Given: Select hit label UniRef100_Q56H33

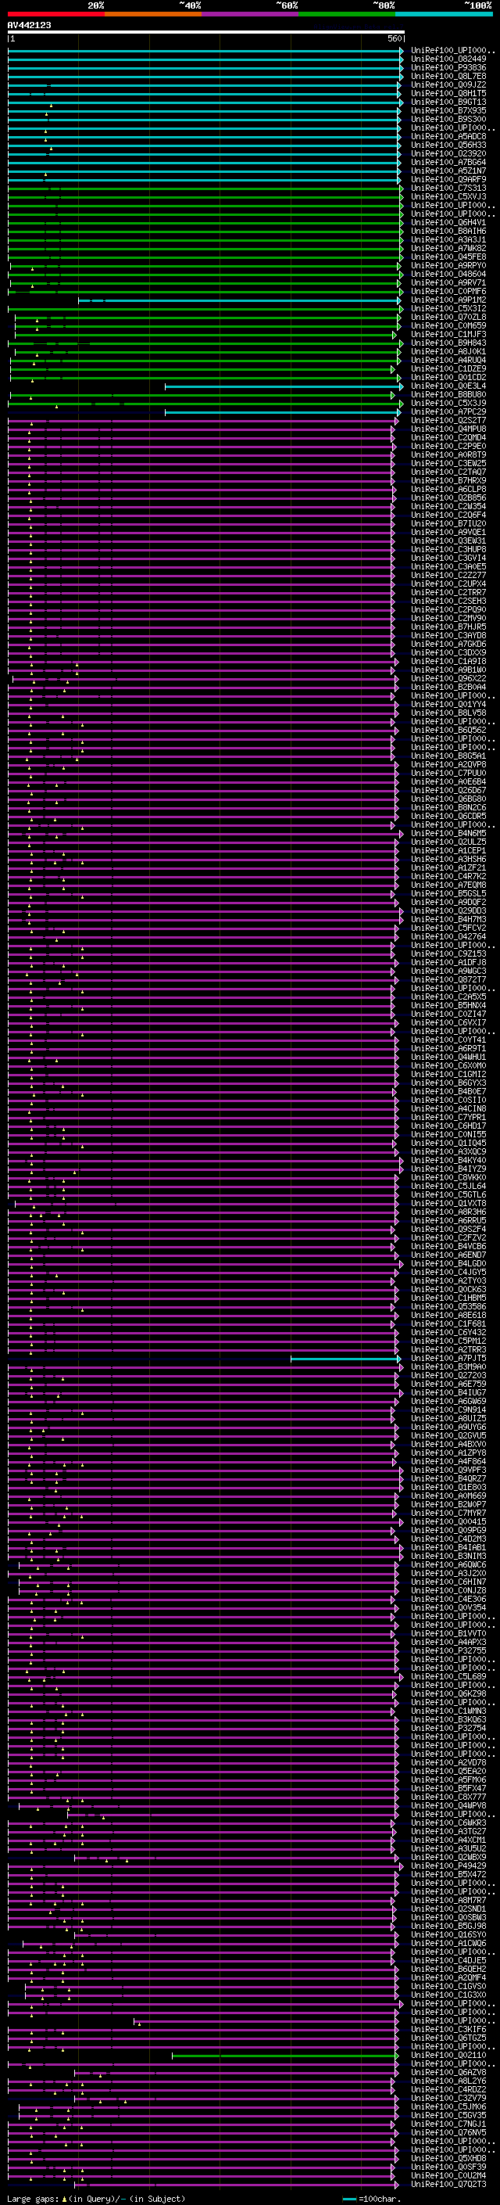Looking at the screenshot, I should (x=448, y=145).
